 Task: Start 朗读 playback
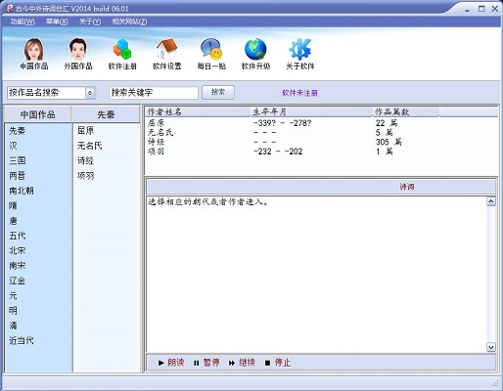(x=171, y=363)
